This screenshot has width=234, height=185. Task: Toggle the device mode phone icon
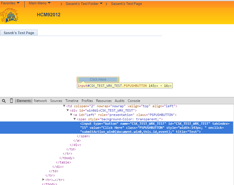tap(11, 101)
